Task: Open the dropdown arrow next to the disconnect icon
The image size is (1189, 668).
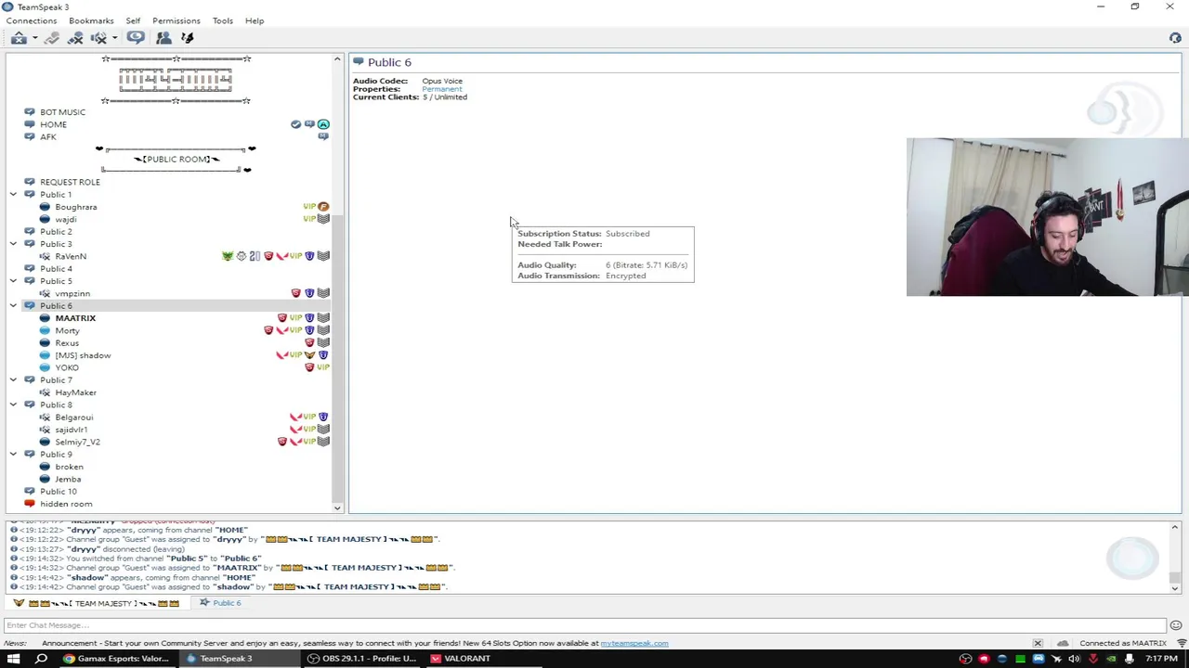Action: pyautogui.click(x=34, y=38)
